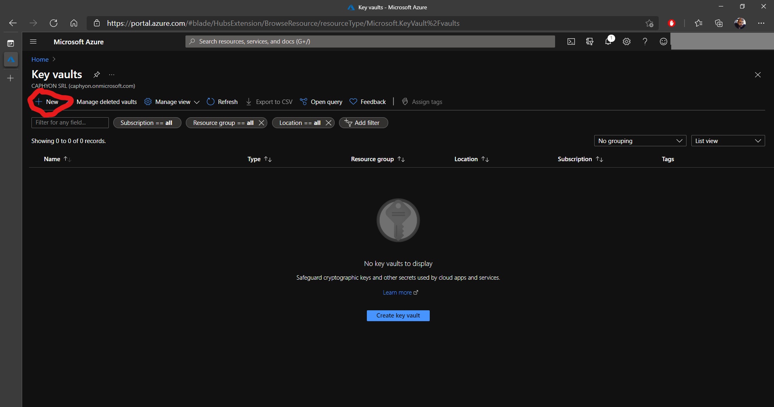Click the Tags column header
Screen dimensions: 774x407
click(668, 159)
